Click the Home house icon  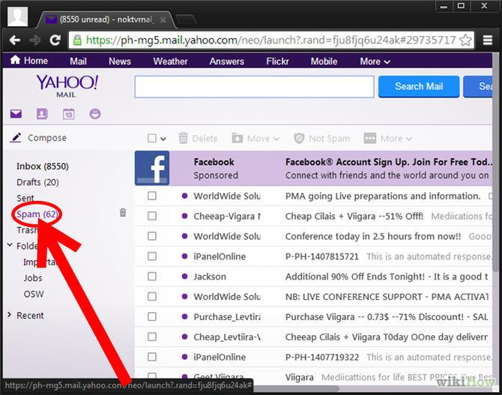pyautogui.click(x=15, y=60)
